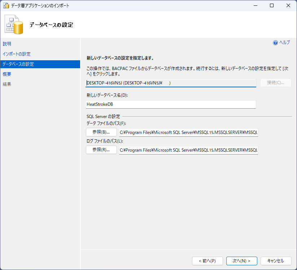Select データベースの設定 in the sidebar
297x270 pixels.
pos(18,64)
